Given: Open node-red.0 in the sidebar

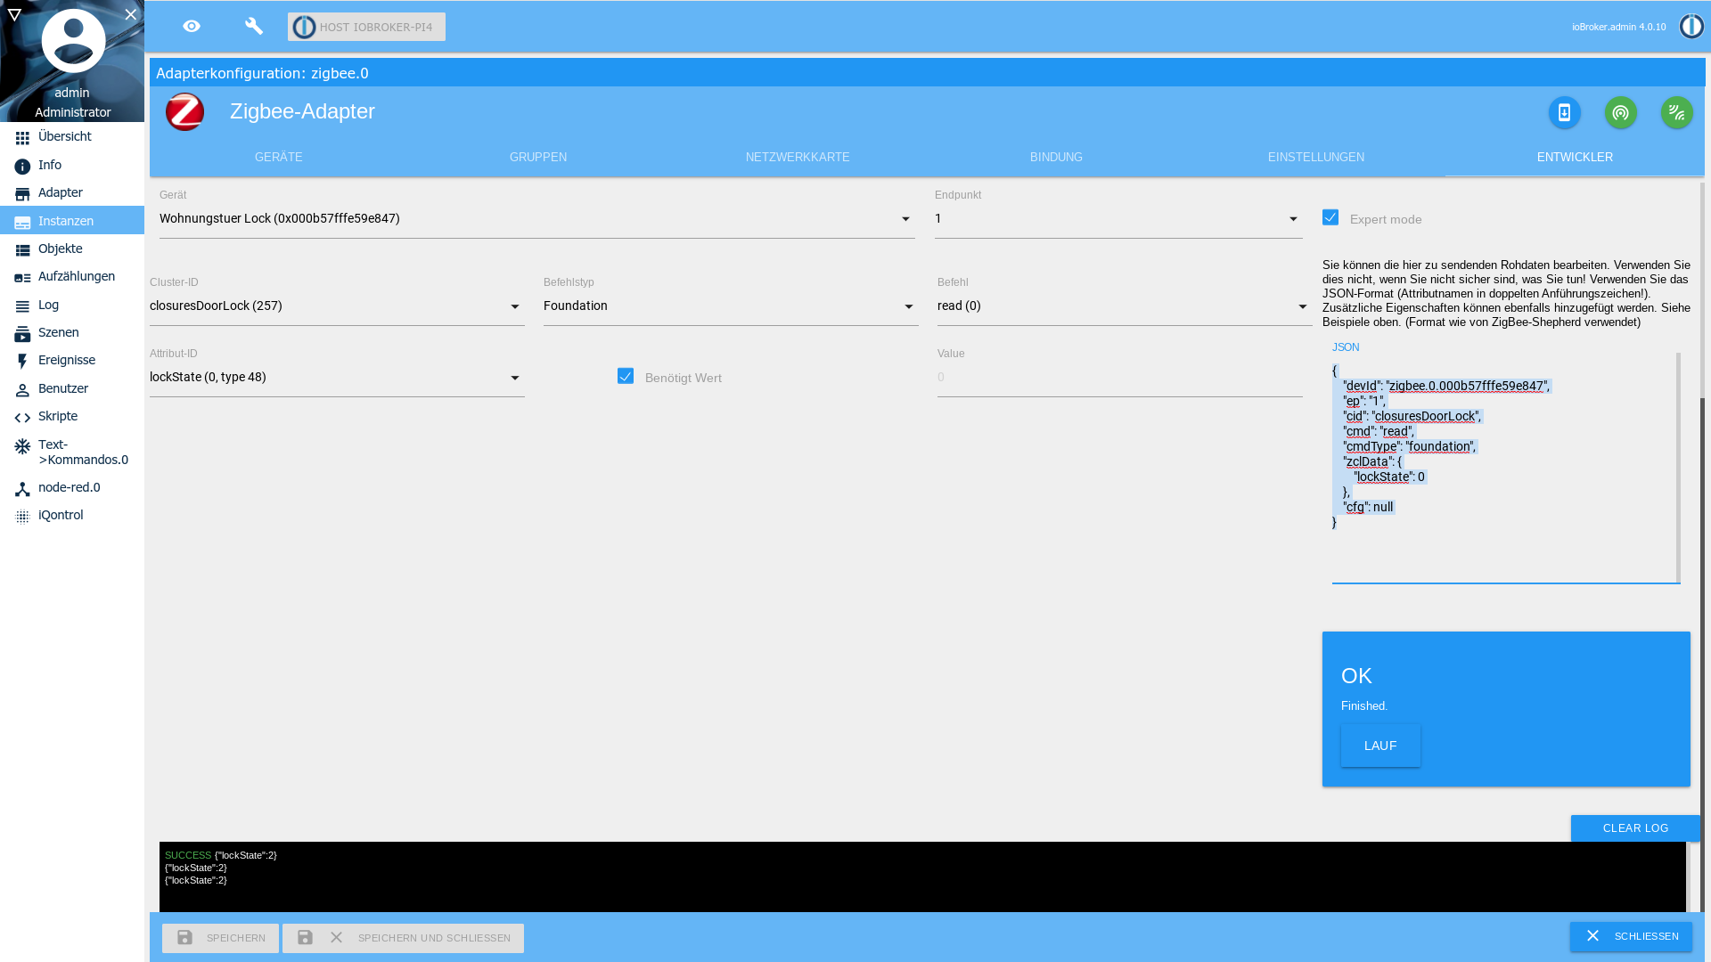Looking at the screenshot, I should (x=72, y=488).
